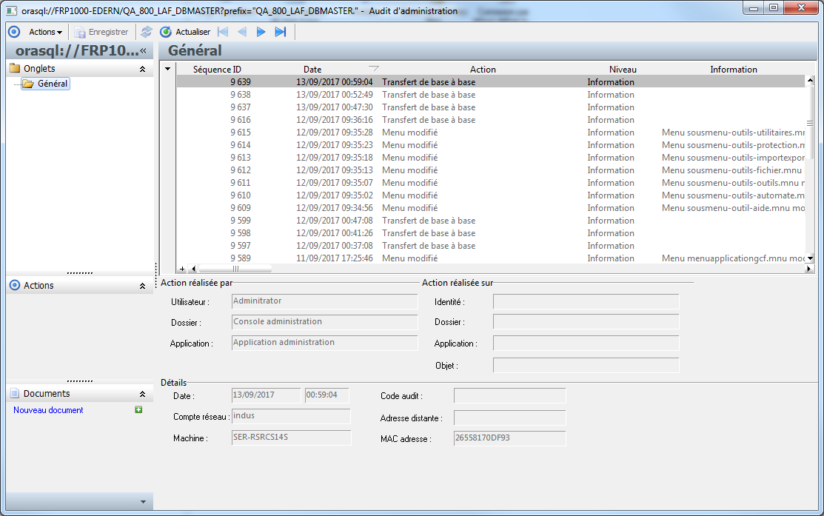Click the Compte réseau field indus
824x516 pixels.
291,416
